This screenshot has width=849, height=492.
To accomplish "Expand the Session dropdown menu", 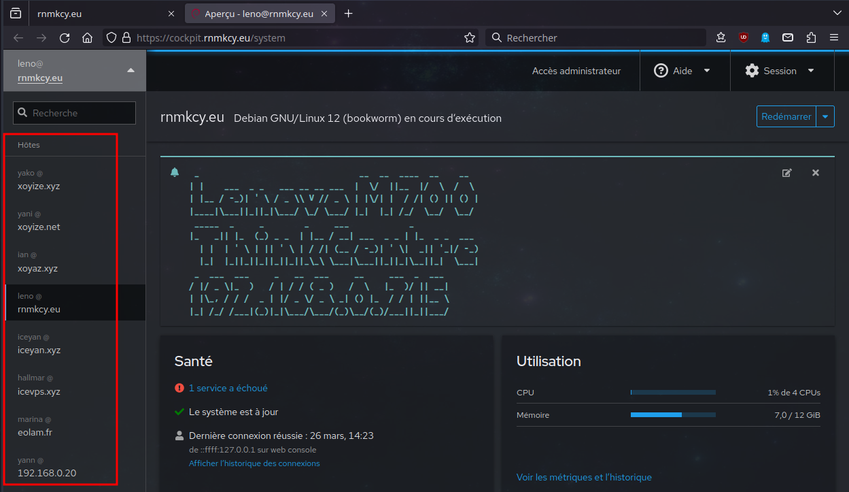I will (x=780, y=71).
